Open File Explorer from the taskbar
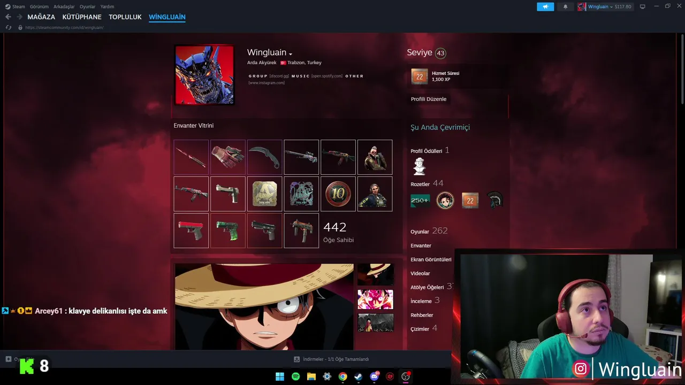 311,376
